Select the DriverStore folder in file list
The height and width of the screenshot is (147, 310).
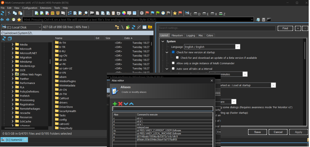(66, 107)
